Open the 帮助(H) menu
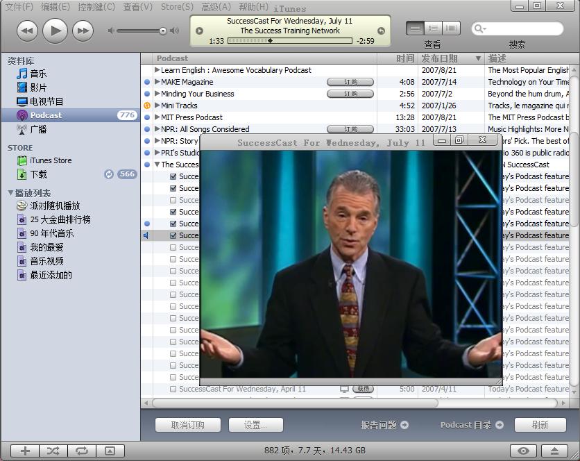The width and height of the screenshot is (580, 461). (x=254, y=7)
